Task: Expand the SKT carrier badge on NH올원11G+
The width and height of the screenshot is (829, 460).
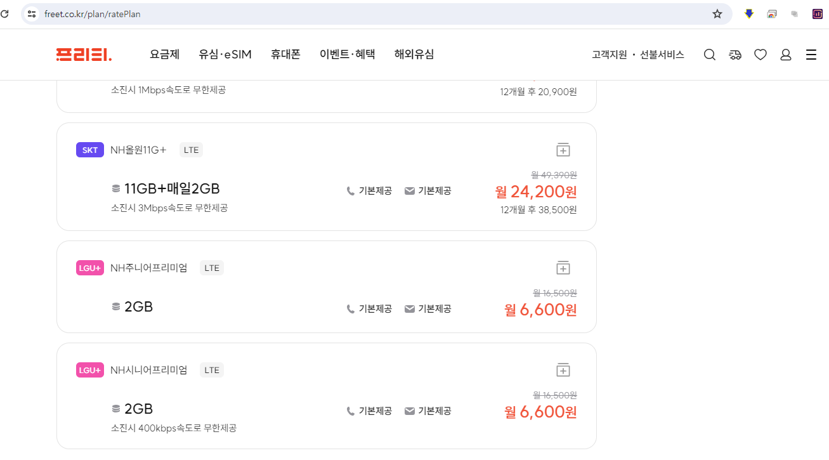Action: [89, 149]
